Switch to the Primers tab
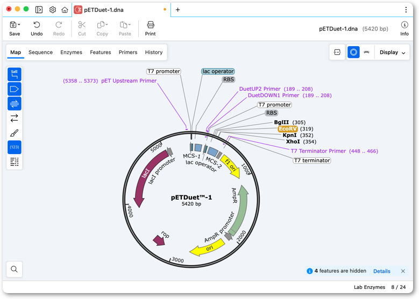The width and height of the screenshot is (419, 299). (x=128, y=52)
